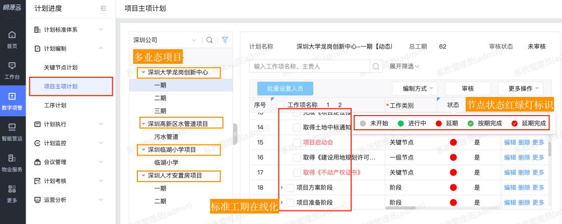Click the table vertical scrollbar

point(550,150)
